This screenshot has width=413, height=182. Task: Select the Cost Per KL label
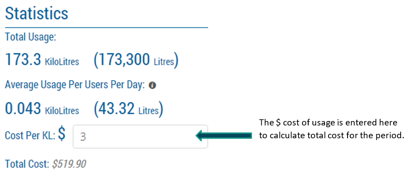pyautogui.click(x=29, y=136)
